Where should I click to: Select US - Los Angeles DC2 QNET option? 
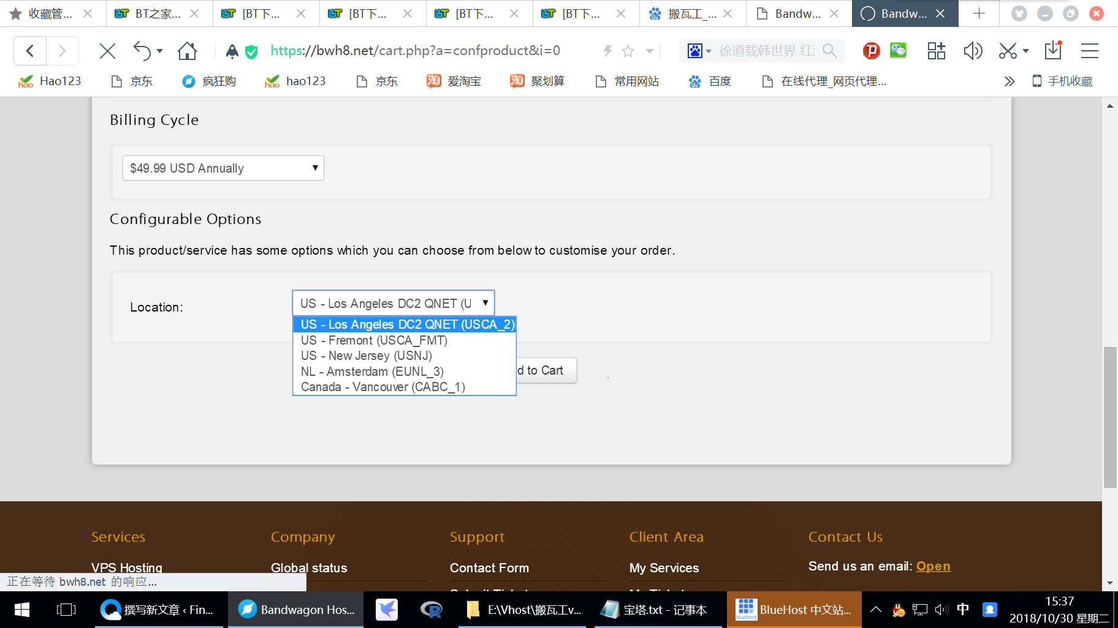tap(405, 324)
